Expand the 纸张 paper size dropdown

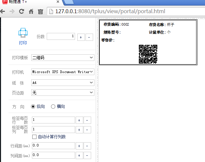(63, 82)
